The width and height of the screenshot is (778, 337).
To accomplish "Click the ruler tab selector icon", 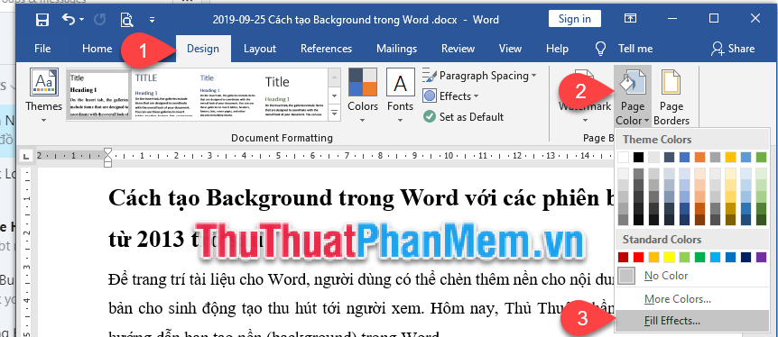I will point(27,156).
